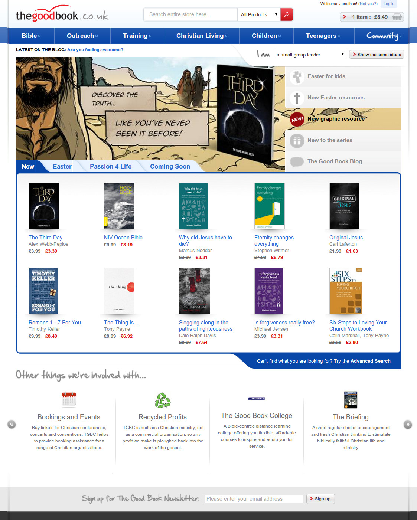Focus the newsletter email address field
The image size is (417, 520).
(x=254, y=499)
